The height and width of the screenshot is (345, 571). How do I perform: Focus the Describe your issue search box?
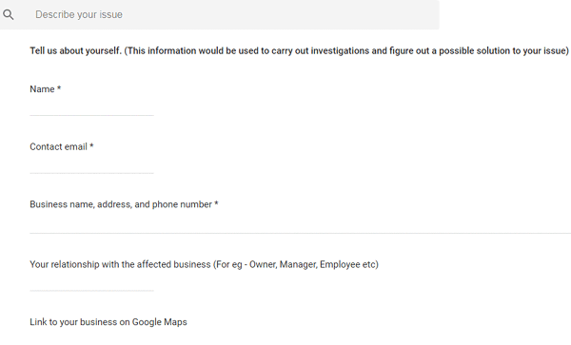click(x=220, y=14)
